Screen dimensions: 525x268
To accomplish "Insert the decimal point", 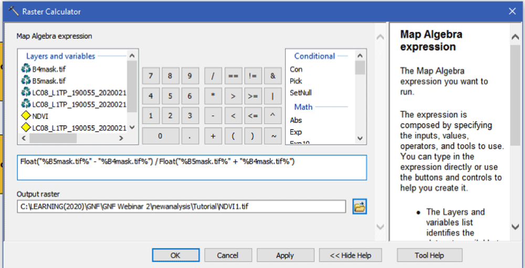I will (190, 136).
